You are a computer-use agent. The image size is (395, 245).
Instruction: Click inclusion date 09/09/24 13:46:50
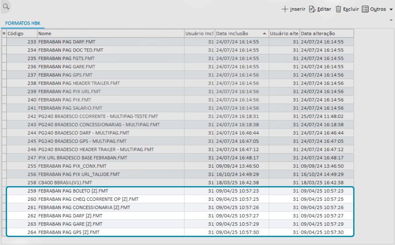coord(242,166)
